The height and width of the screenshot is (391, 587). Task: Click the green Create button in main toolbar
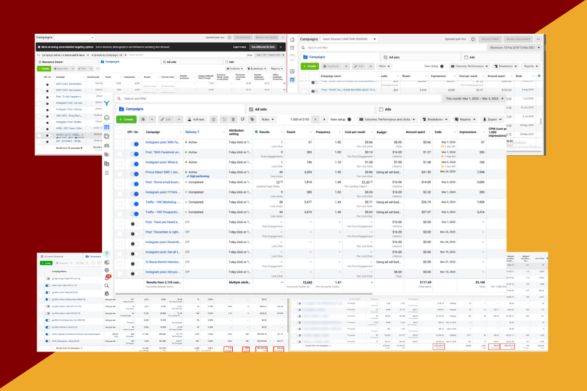(126, 119)
